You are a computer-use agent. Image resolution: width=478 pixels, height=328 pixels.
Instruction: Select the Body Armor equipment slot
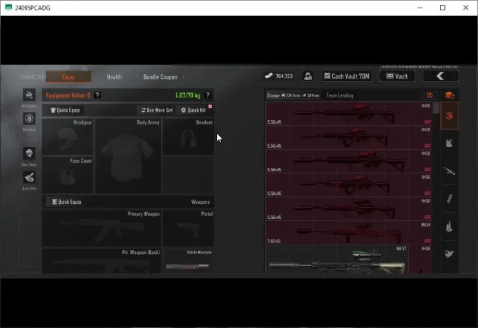(128, 156)
